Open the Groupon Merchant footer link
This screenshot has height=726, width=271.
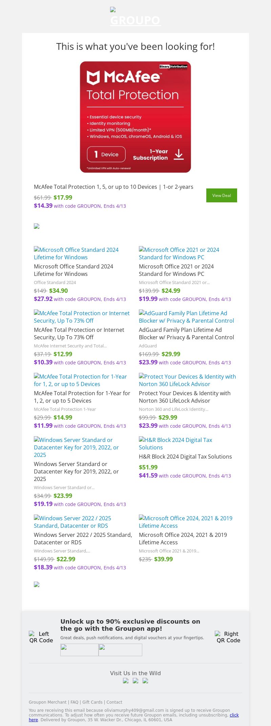(x=47, y=702)
